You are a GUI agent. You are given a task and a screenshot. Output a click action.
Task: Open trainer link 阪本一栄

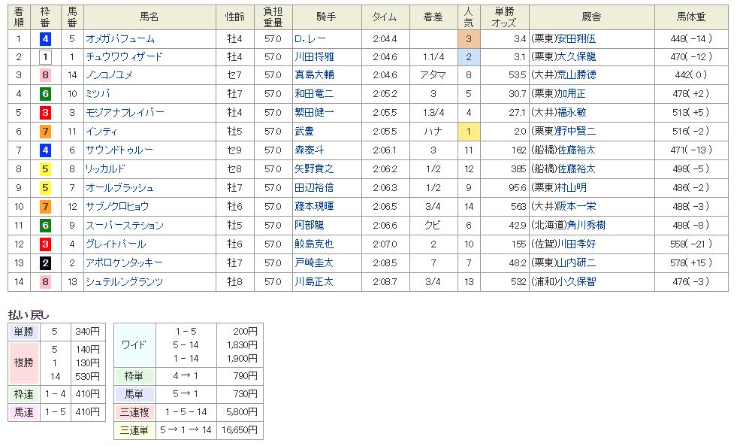[576, 206]
